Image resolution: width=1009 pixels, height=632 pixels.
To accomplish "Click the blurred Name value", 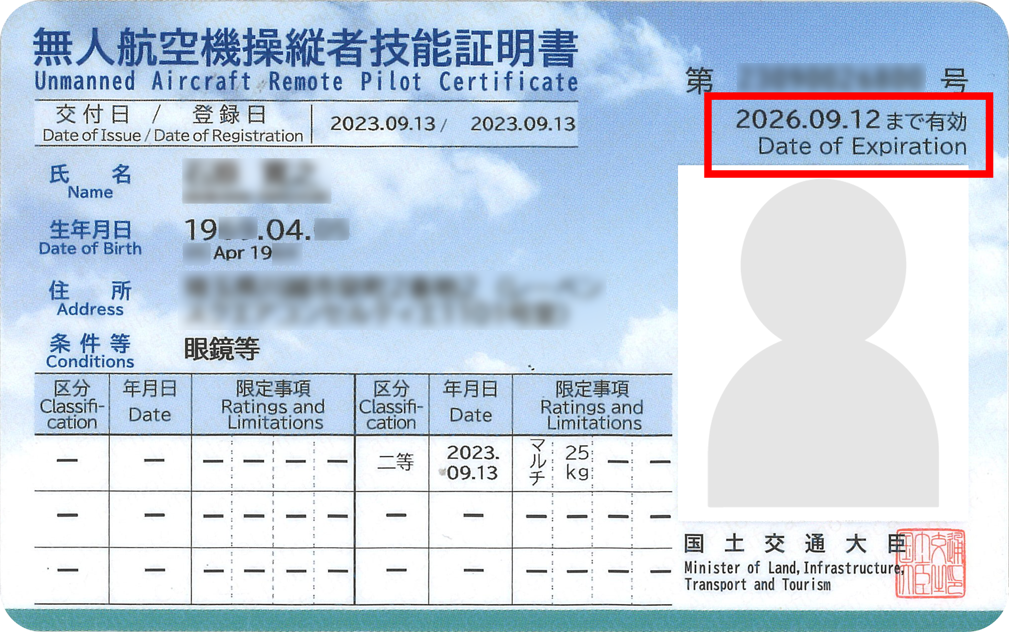I will click(x=256, y=181).
